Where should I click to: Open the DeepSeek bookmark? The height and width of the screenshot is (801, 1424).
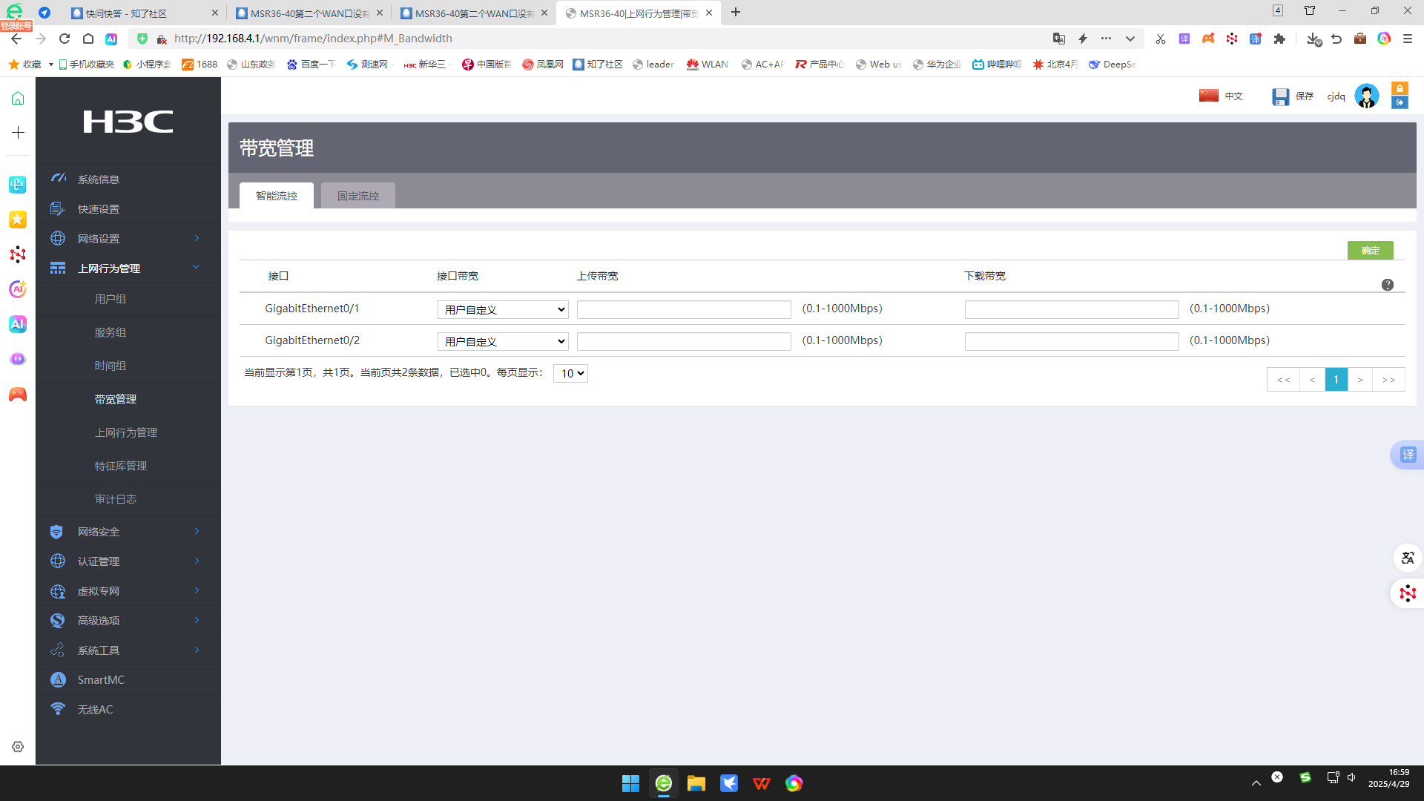click(x=1112, y=65)
